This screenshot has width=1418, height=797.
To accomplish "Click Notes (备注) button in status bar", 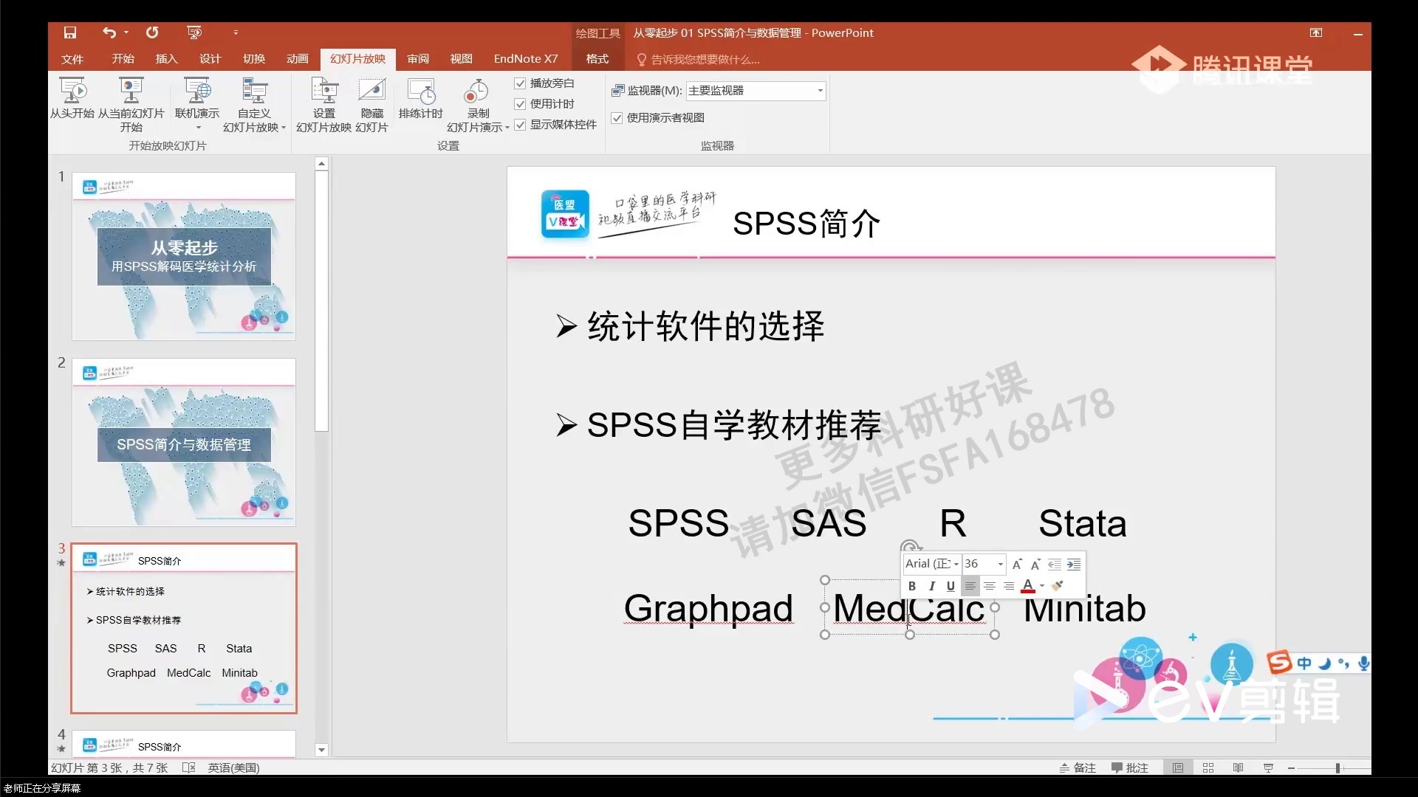I will 1078,767.
